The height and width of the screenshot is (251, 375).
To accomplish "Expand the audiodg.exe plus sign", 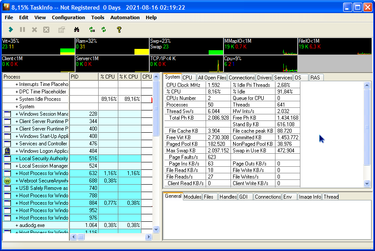I will 17,225.
